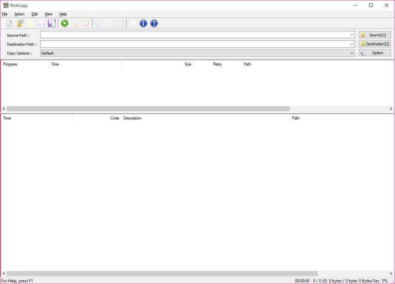The height and width of the screenshot is (284, 395).
Task: Click the greyed-out Pause icon
Action: [x=75, y=24]
